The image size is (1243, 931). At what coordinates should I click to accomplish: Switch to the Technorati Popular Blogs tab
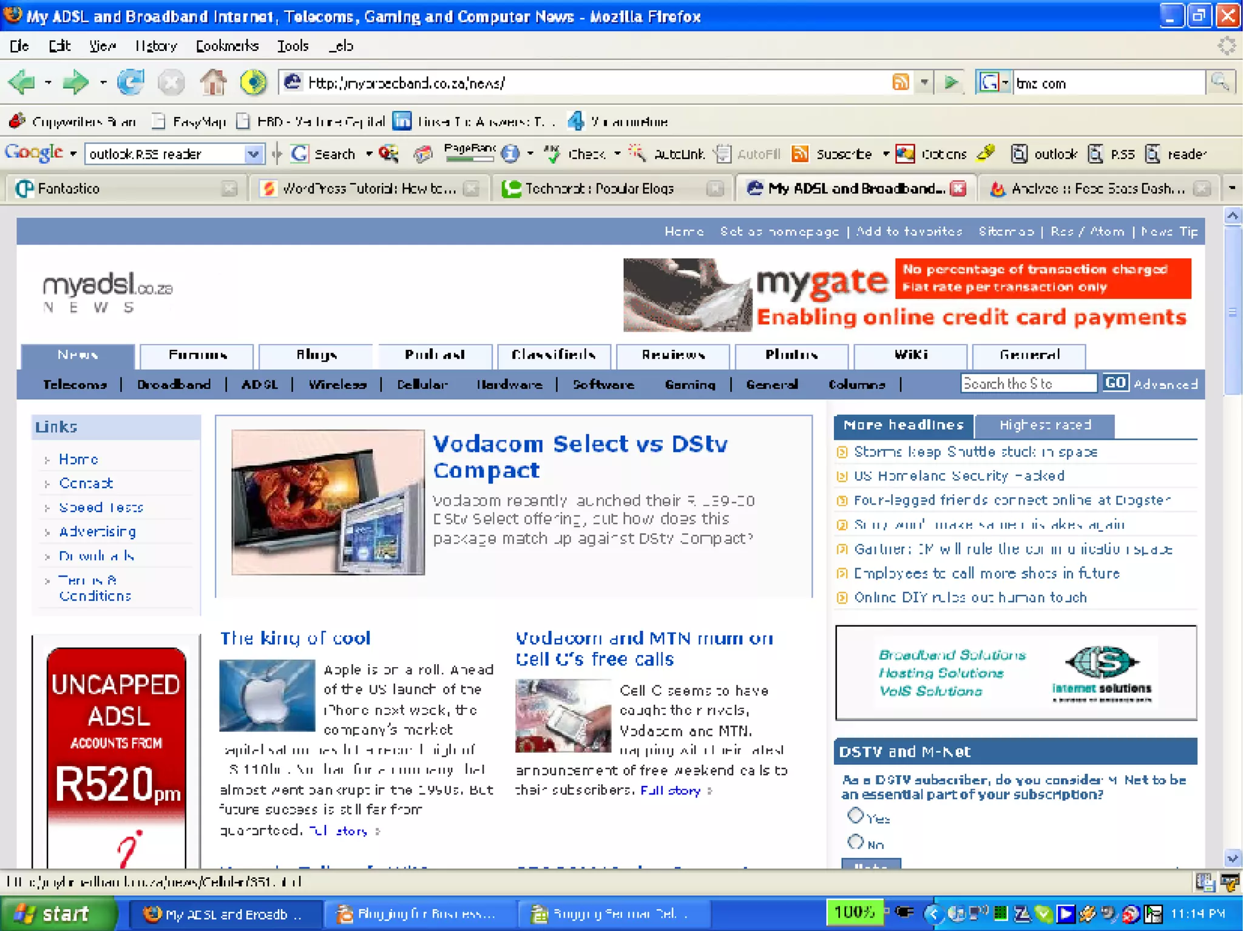point(598,189)
